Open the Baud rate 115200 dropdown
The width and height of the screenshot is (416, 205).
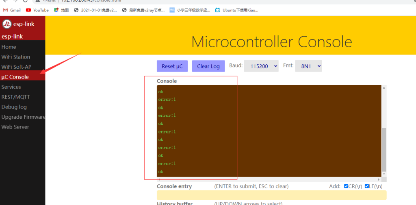click(x=261, y=66)
